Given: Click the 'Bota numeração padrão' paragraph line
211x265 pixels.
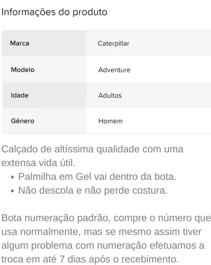Looking at the screenshot, I should (x=106, y=218).
